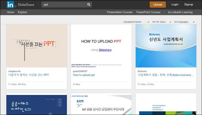Expand the All Languages dropdown
The width and height of the screenshot is (202, 115).
[x=184, y=22]
